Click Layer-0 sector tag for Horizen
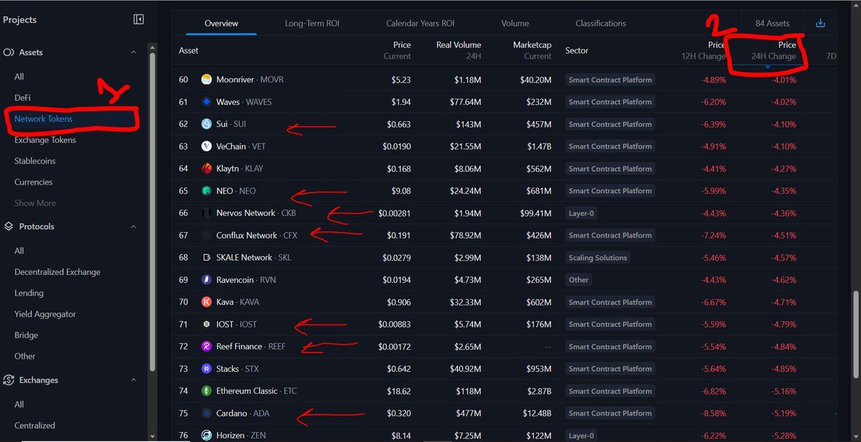The image size is (861, 442). tap(580, 436)
